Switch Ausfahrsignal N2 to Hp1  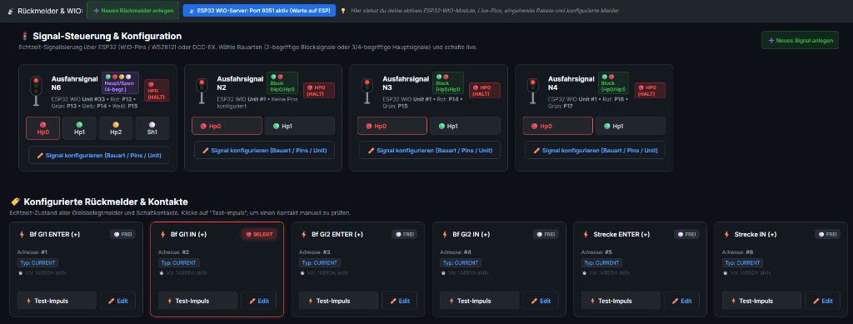299,126
